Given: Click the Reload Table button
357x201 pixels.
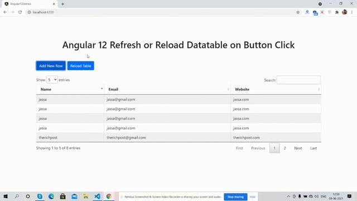Looking at the screenshot, I should (80, 66).
